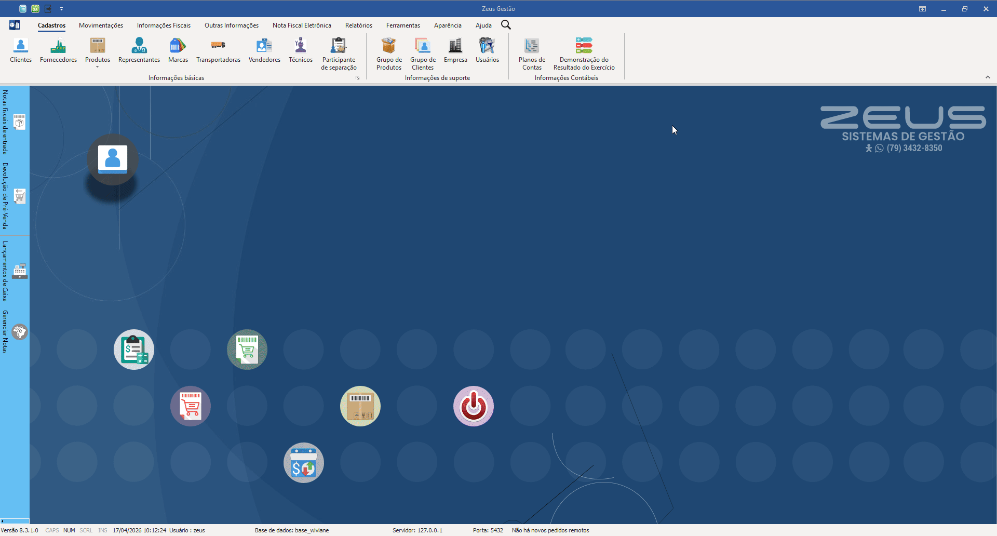Click the green barcode cart desktop shortcut

pos(247,350)
